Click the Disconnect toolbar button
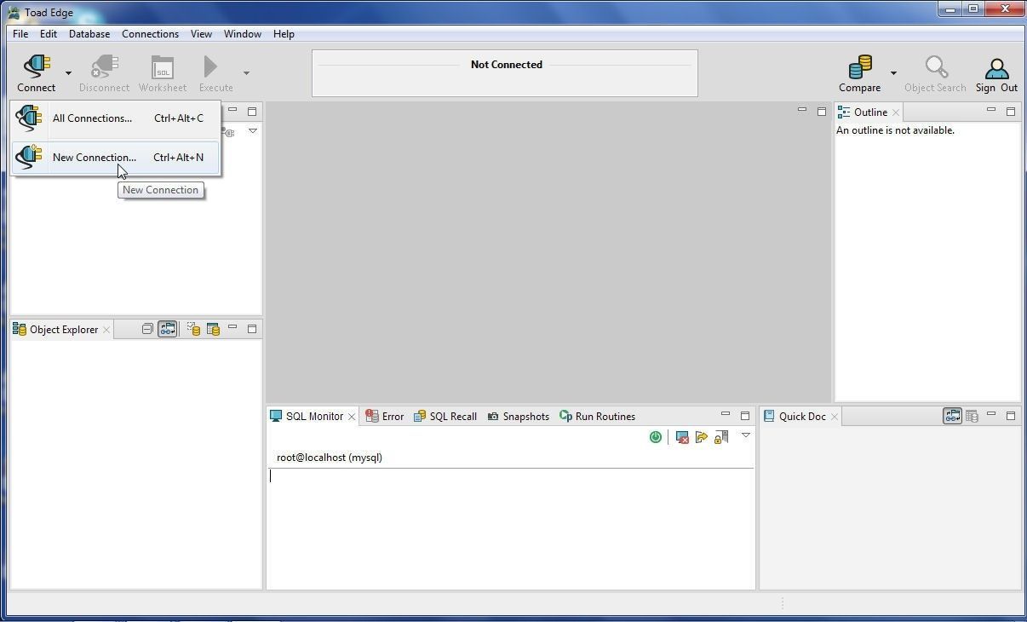The width and height of the screenshot is (1027, 622). tap(104, 73)
